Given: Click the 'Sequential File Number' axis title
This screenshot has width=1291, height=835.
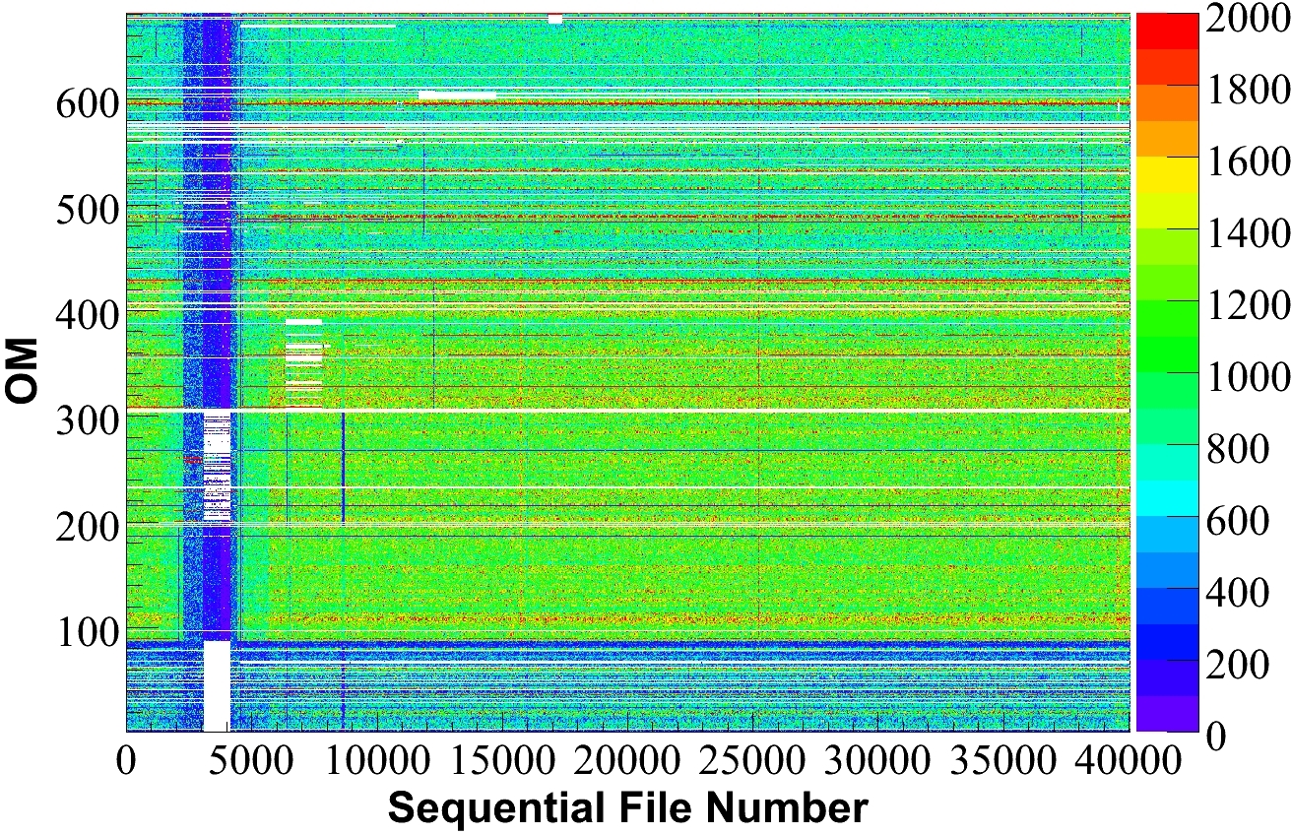Looking at the screenshot, I should [627, 807].
